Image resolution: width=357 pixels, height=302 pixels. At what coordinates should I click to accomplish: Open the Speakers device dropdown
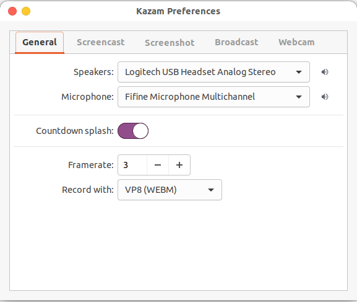pyautogui.click(x=213, y=72)
